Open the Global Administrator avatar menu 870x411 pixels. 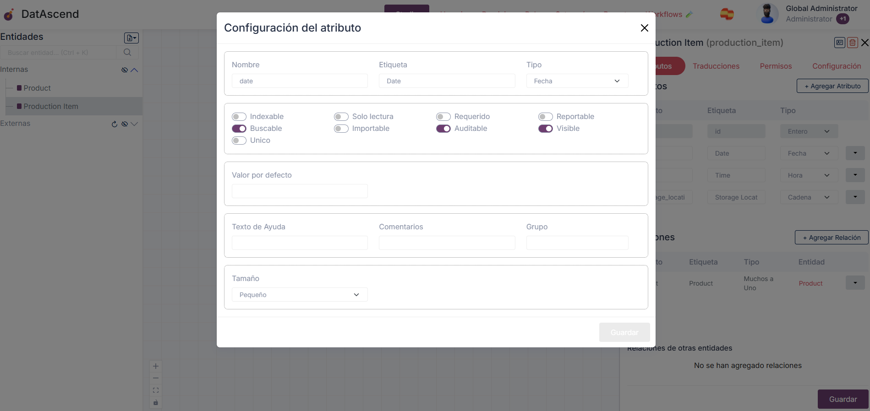tap(767, 14)
